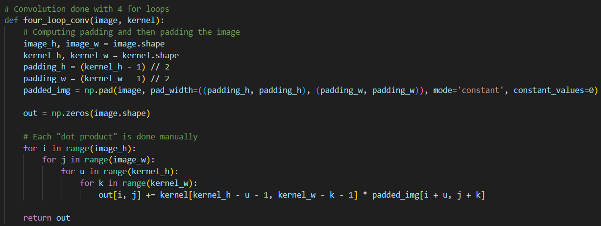Click loop variable u in its for statement
Viewport: 601px width, 226px height.
pos(82,171)
